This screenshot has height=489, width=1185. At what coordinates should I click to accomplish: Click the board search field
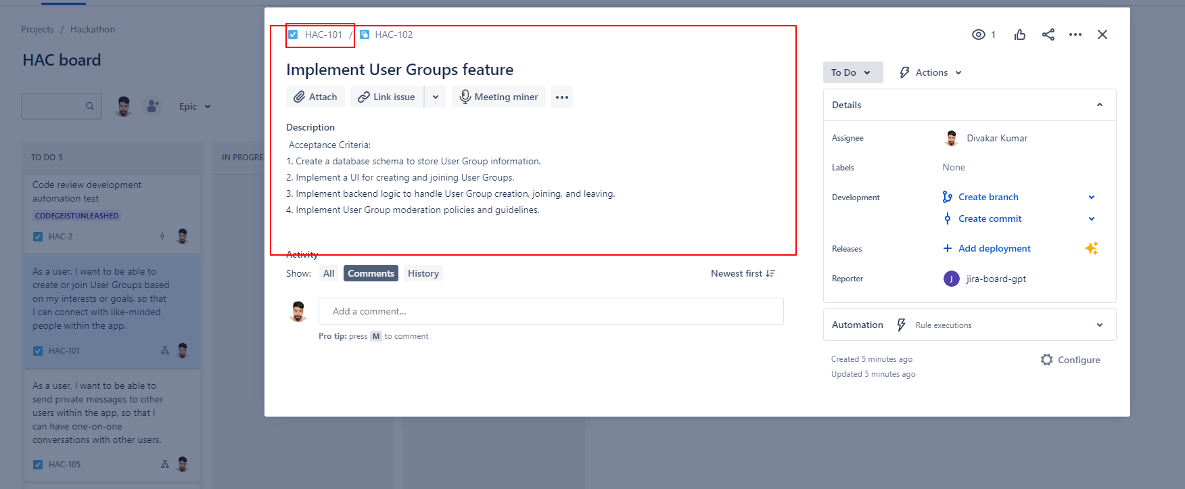[62, 106]
